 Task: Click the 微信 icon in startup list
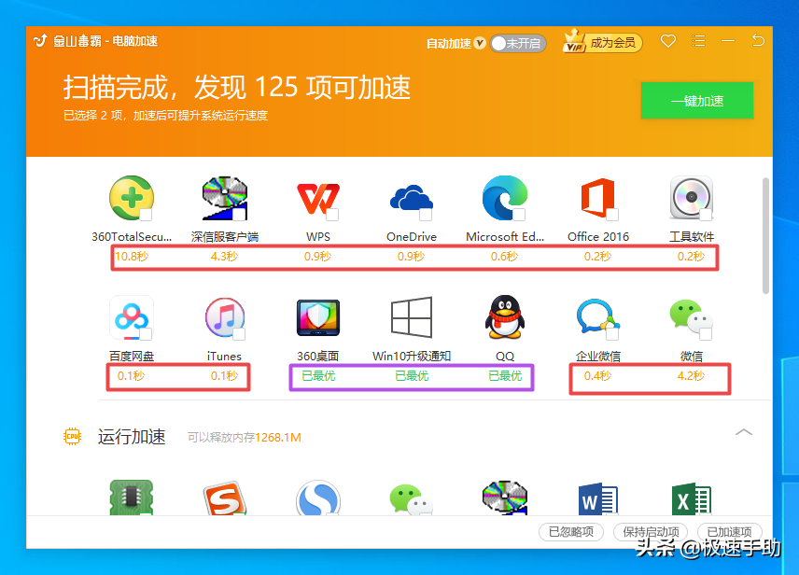pyautogui.click(x=691, y=317)
